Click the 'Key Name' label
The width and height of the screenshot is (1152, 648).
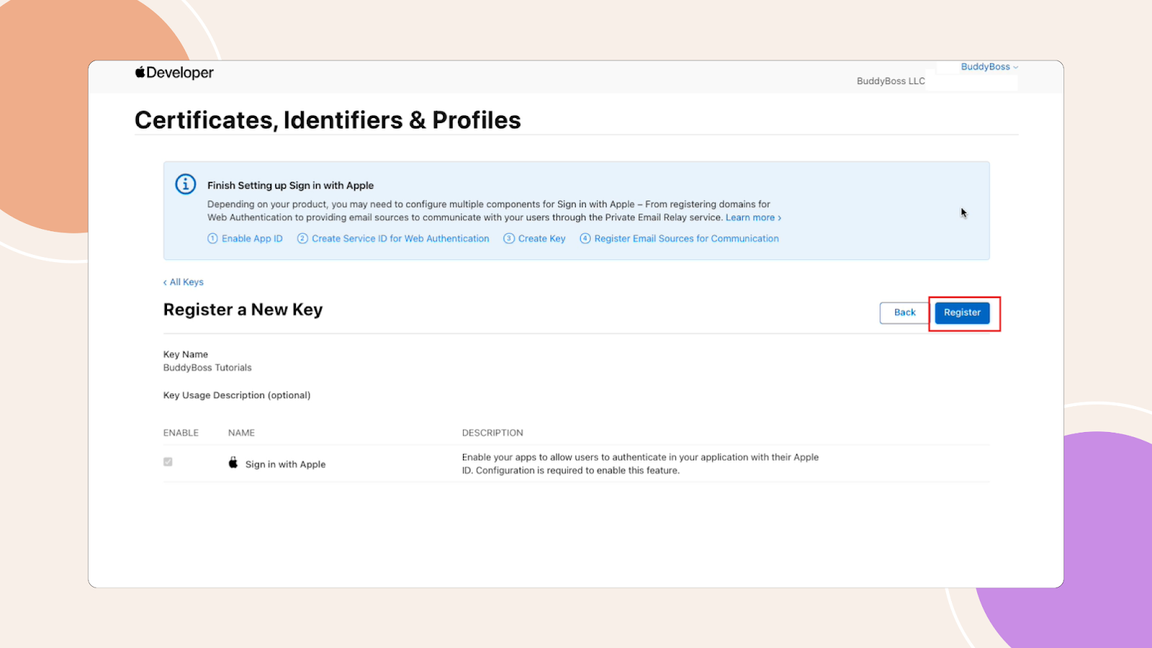pyautogui.click(x=186, y=354)
